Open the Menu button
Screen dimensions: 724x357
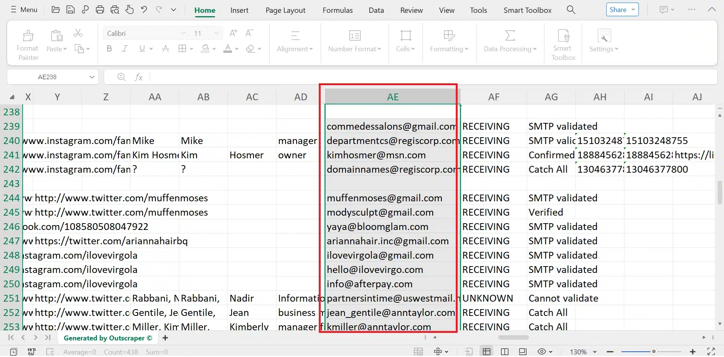[x=24, y=10]
